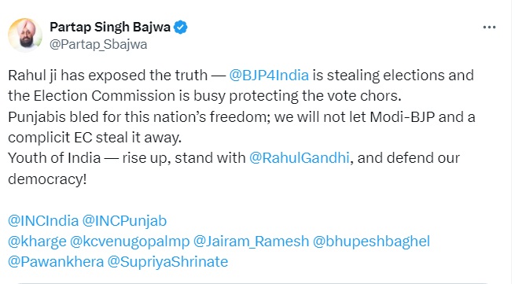Open the @kcvenugopalmp mention
The width and height of the screenshot is (515, 284).
[130, 242]
